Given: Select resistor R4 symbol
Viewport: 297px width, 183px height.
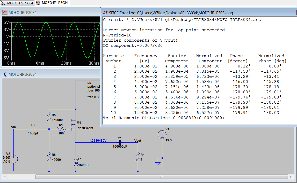Looking at the screenshot, I should (138, 157).
